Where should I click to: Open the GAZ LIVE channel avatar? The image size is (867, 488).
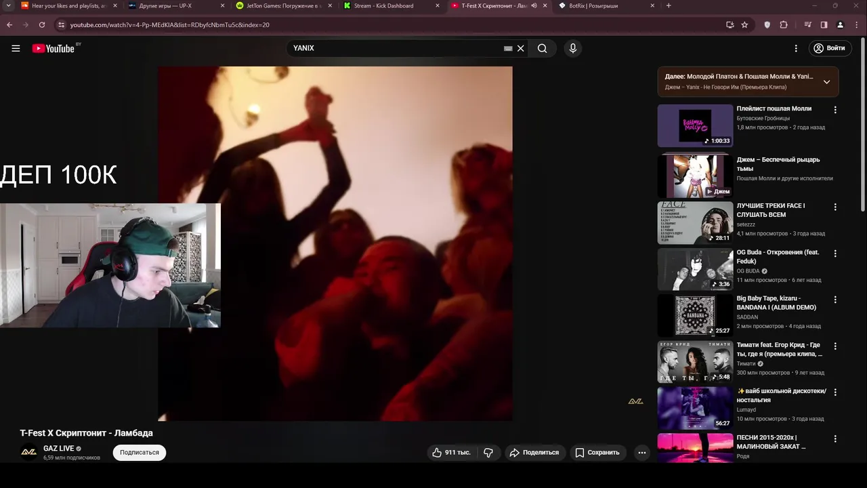(28, 452)
